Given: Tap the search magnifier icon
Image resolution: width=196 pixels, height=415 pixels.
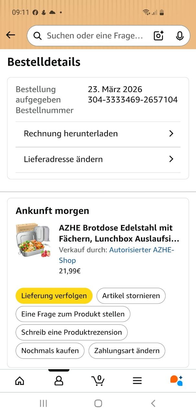Looking at the screenshot, I should pyautogui.click(x=38, y=36).
